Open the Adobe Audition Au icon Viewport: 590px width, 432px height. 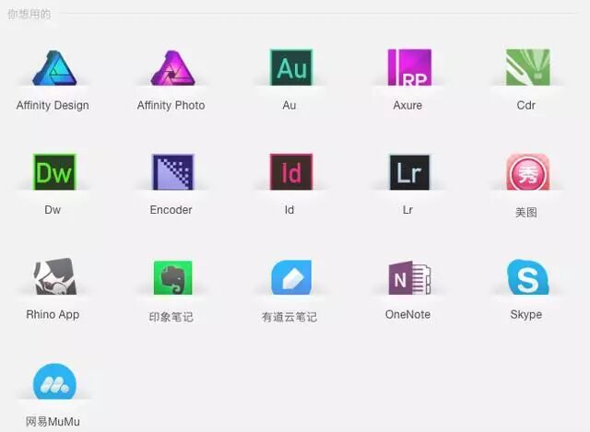click(x=291, y=67)
